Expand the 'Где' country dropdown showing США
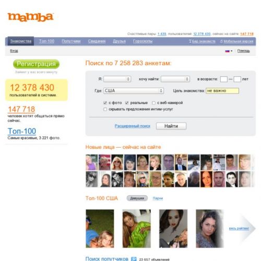 [x=134, y=91]
